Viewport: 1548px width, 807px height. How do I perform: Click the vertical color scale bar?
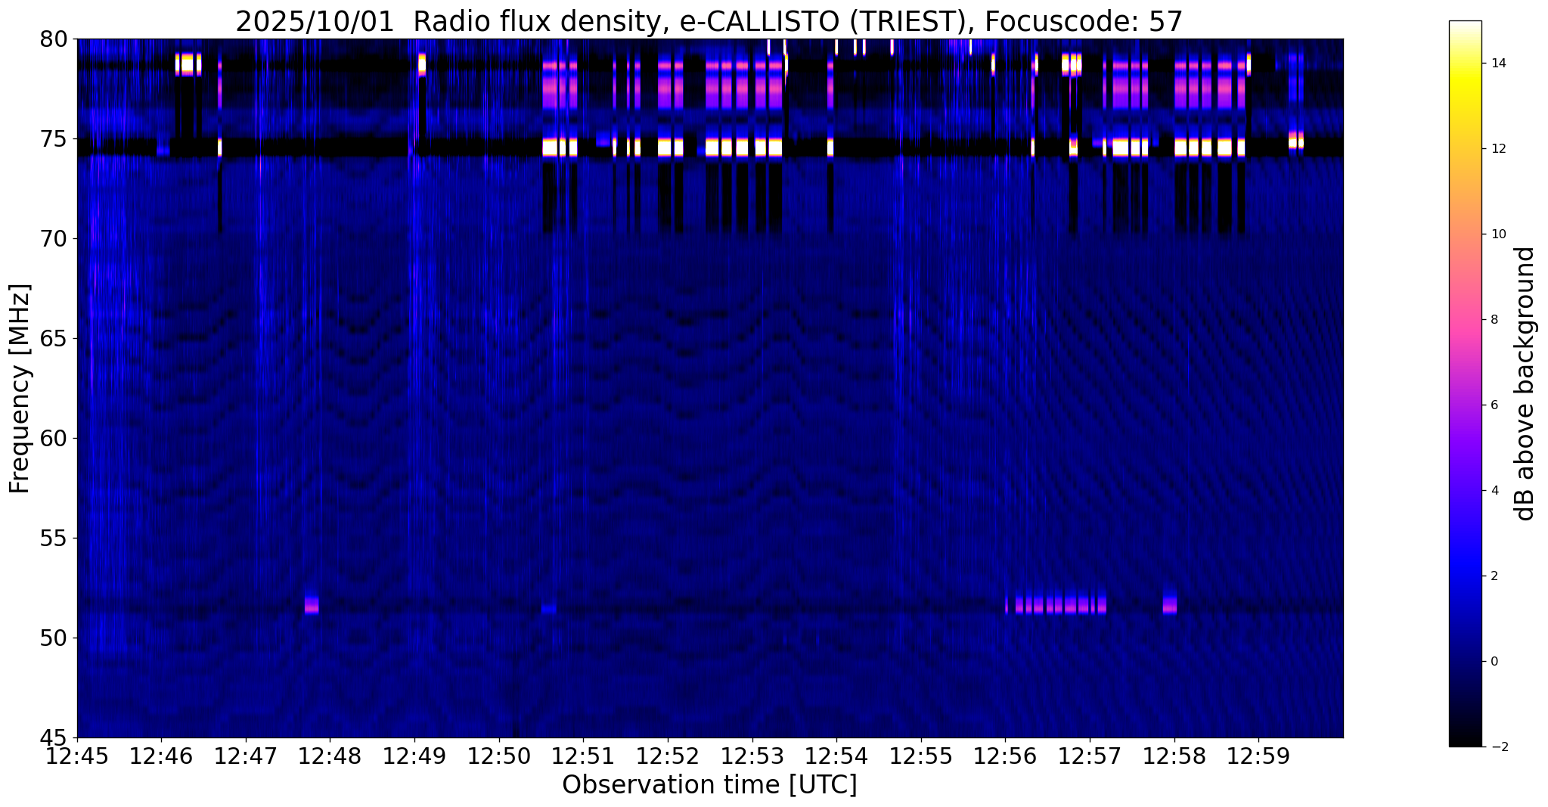[x=1466, y=384]
